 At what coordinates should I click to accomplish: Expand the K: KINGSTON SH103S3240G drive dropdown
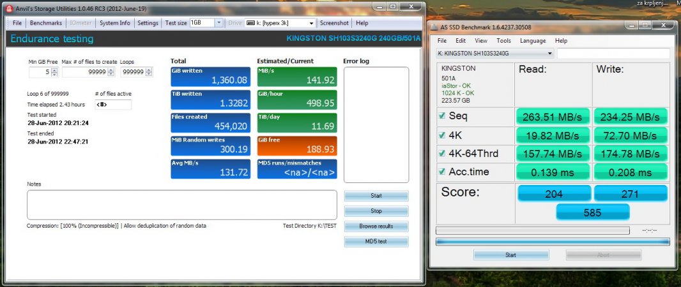pos(550,54)
